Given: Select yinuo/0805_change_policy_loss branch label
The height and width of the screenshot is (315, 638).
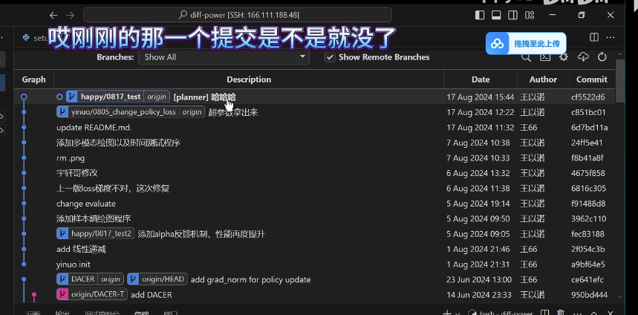Looking at the screenshot, I should coord(123,112).
